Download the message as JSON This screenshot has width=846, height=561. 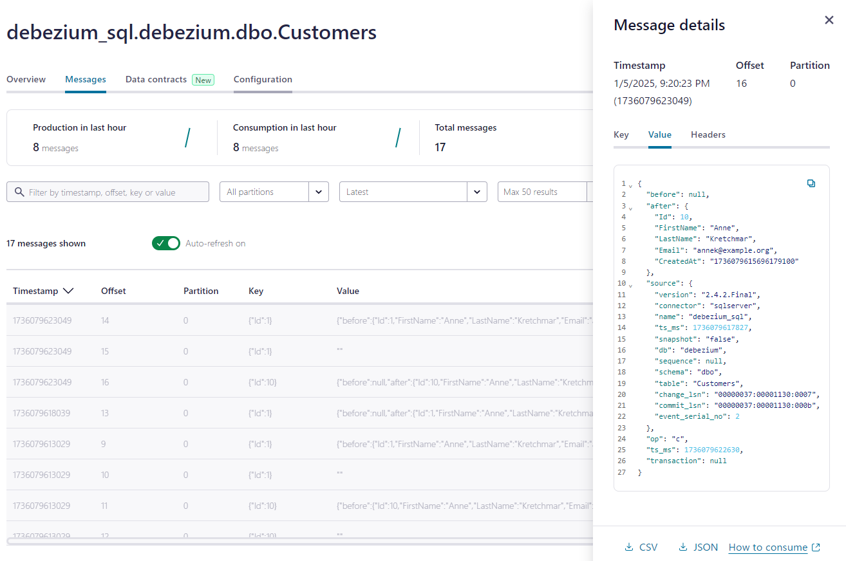pos(699,547)
